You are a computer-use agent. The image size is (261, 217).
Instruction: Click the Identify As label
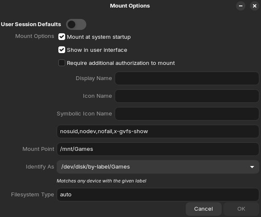pyautogui.click(x=40, y=167)
